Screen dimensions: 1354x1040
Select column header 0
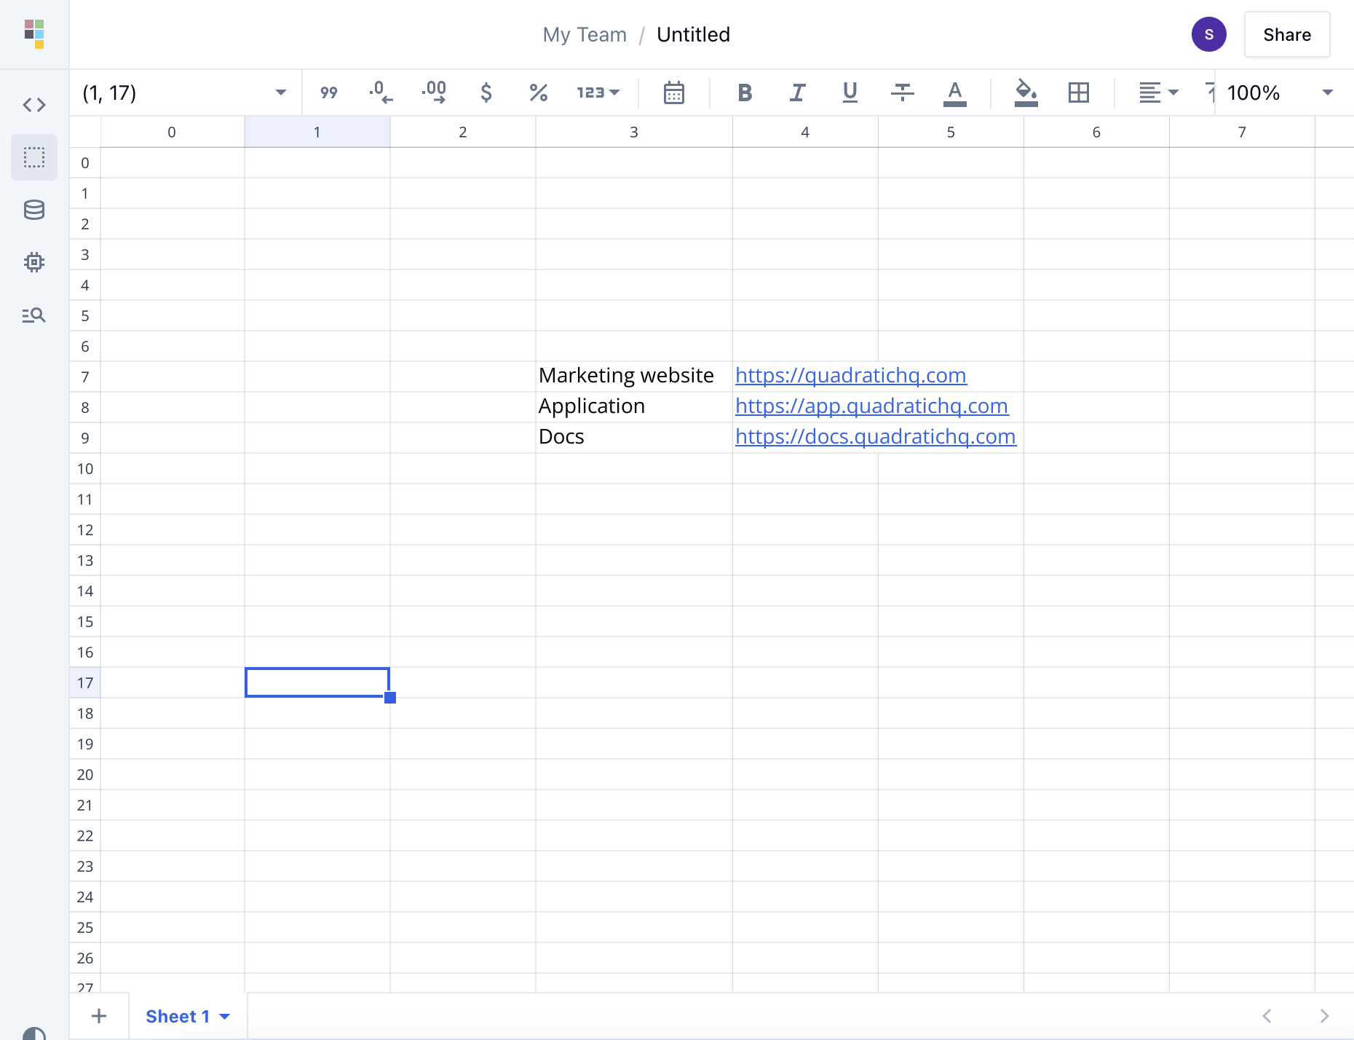tap(172, 132)
